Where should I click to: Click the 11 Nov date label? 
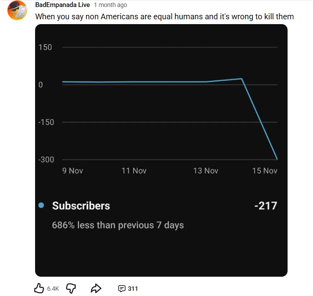coord(134,171)
